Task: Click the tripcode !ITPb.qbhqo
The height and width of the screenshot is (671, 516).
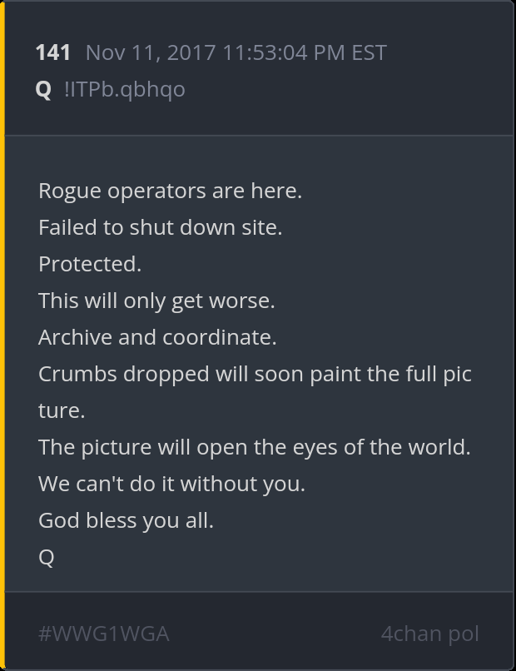Action: pyautogui.click(x=124, y=88)
